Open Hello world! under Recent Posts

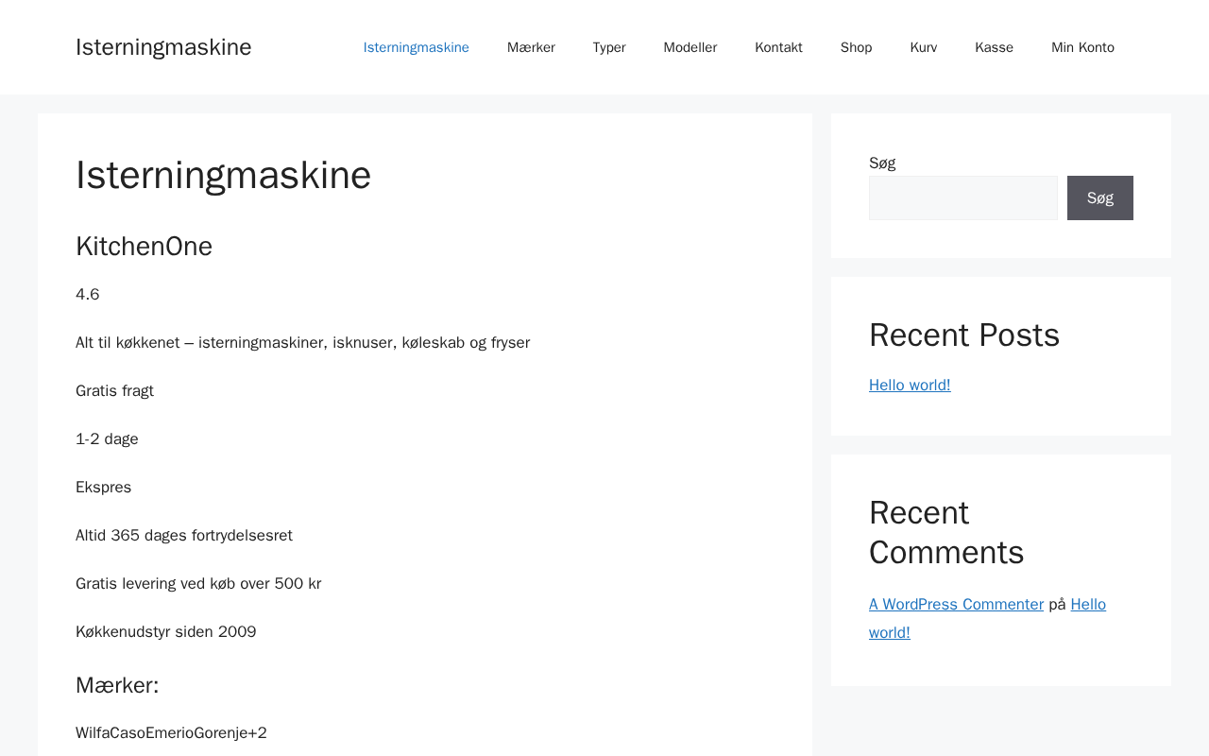[x=910, y=385]
